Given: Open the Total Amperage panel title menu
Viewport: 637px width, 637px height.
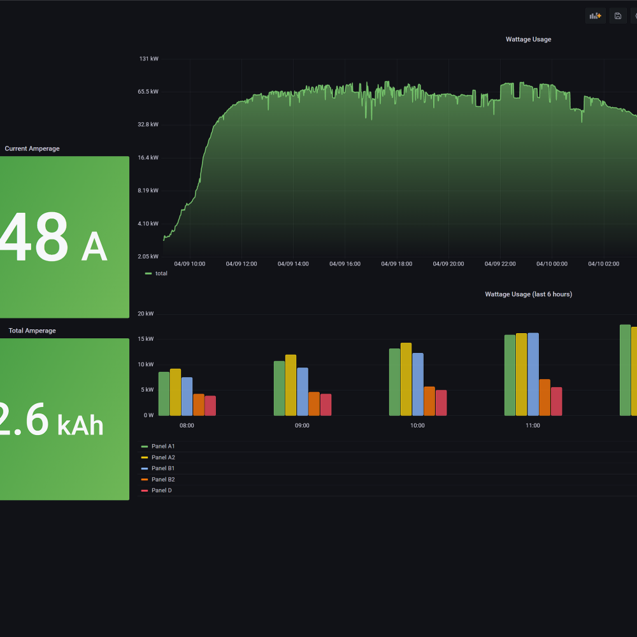Looking at the screenshot, I should tap(32, 331).
